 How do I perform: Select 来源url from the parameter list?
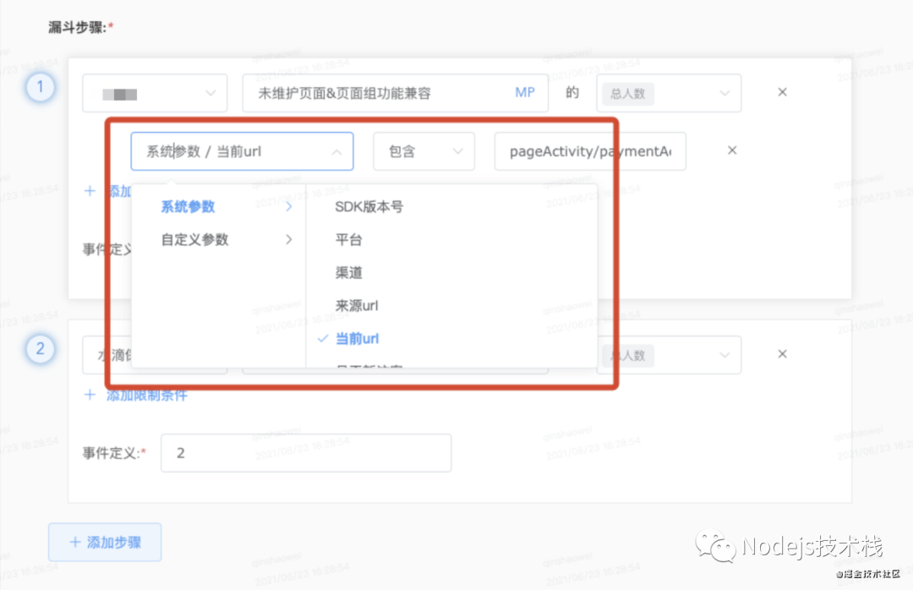355,305
